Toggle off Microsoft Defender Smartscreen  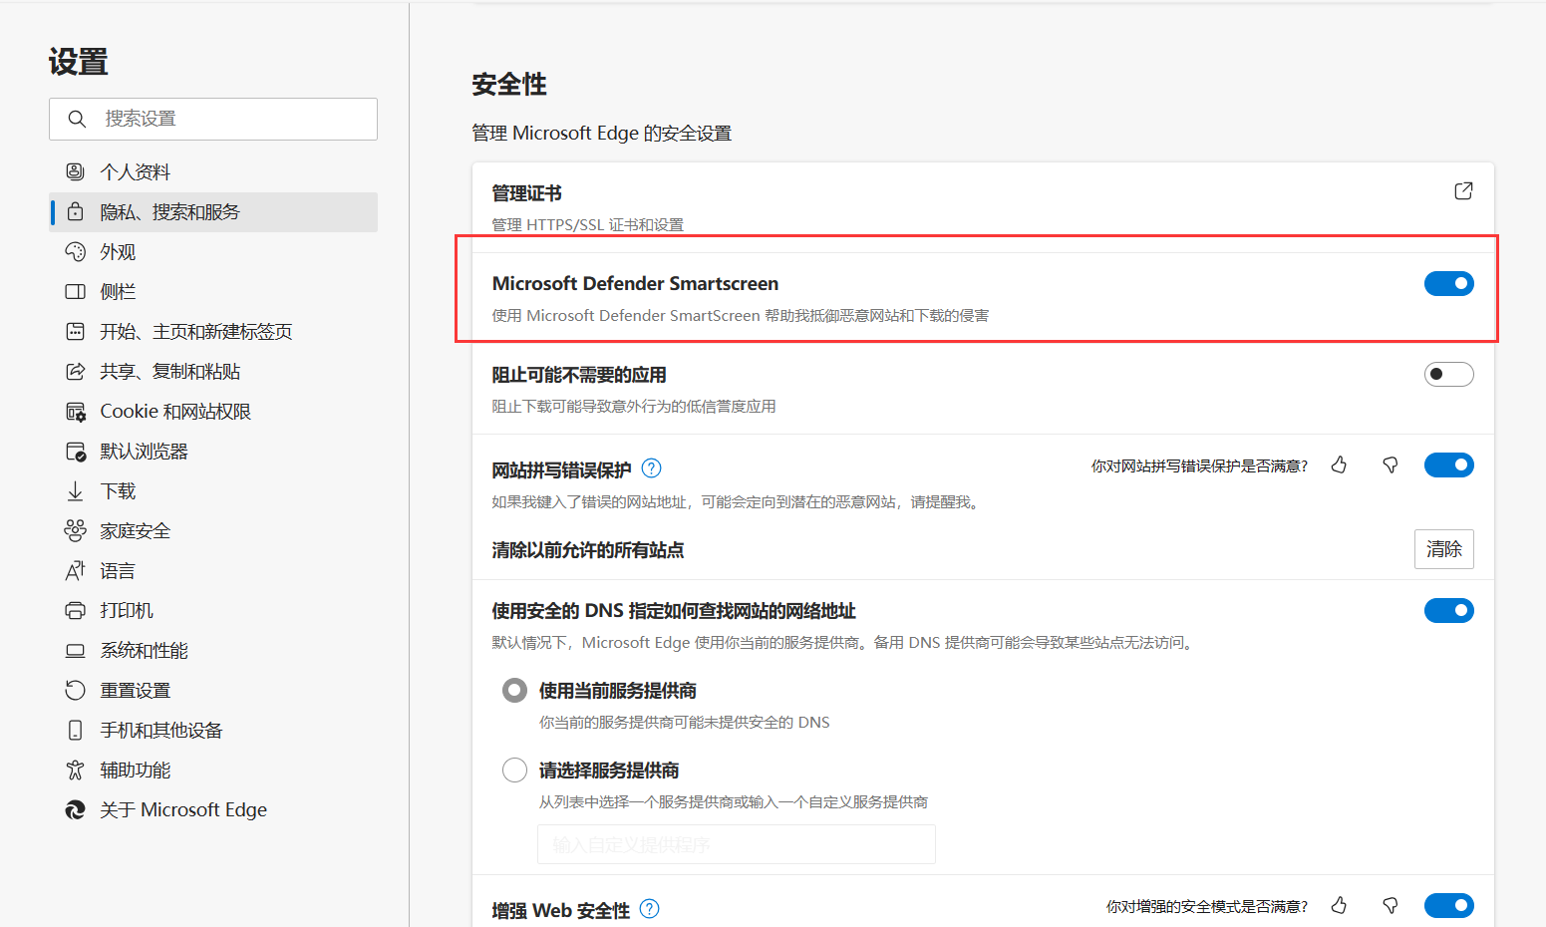coord(1448,283)
